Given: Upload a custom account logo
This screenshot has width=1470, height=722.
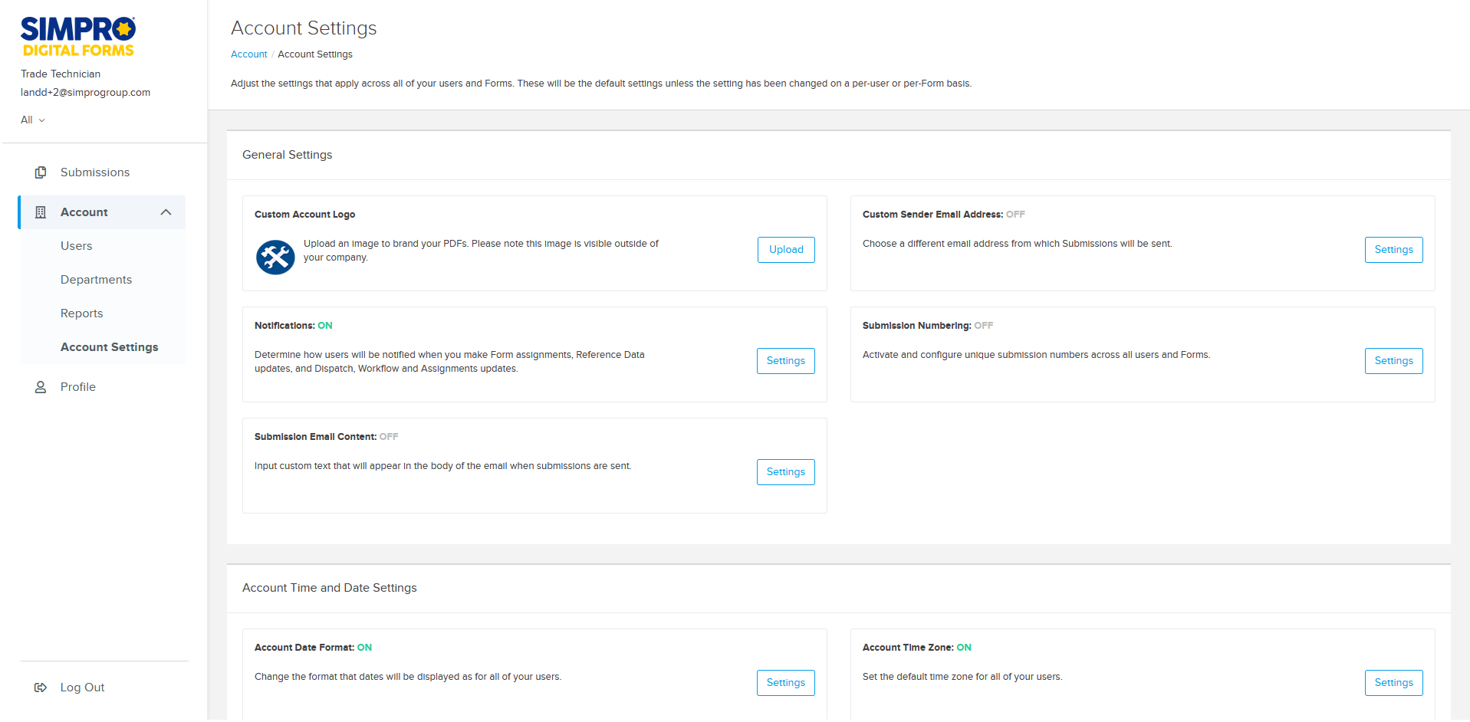Looking at the screenshot, I should coord(786,250).
